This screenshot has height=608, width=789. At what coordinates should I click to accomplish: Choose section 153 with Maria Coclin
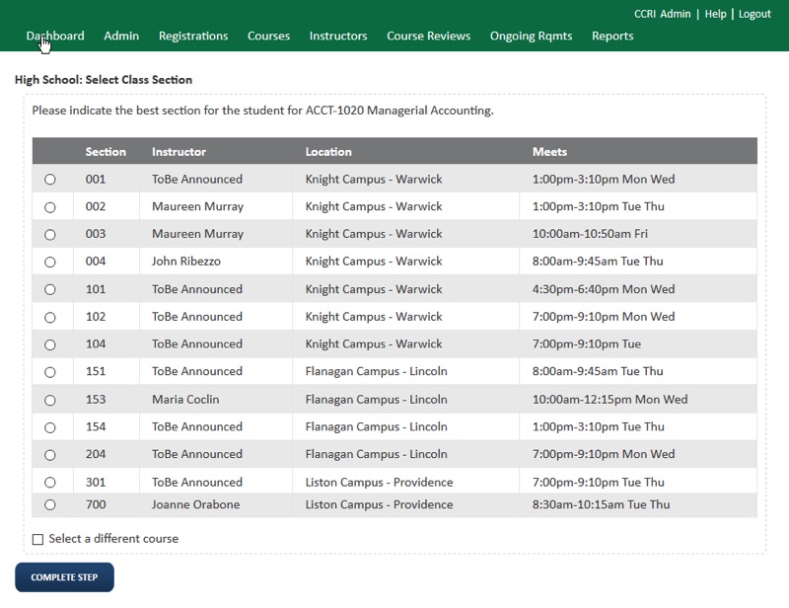[50, 401]
